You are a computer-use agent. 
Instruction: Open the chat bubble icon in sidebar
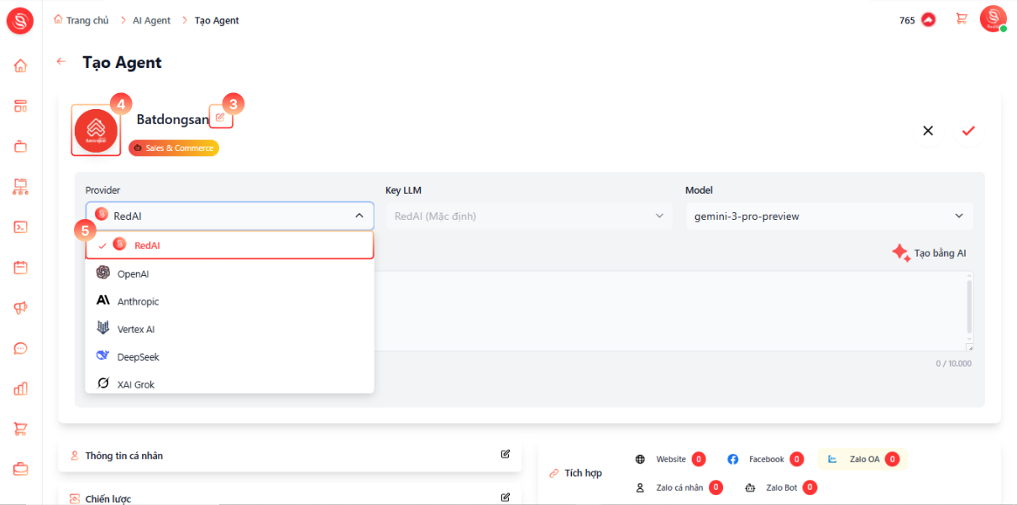[x=20, y=348]
